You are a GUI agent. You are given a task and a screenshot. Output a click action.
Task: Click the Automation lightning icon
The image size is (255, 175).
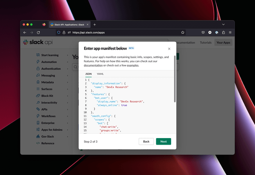[x=38, y=62]
